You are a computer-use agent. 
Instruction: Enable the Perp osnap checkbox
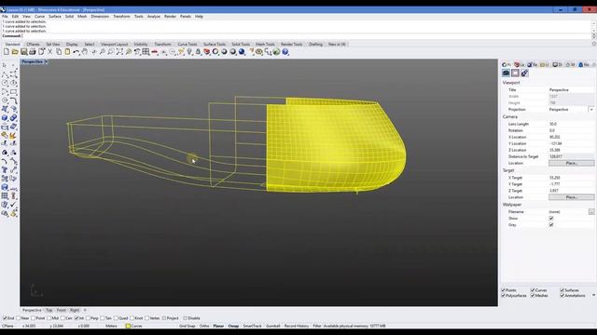[88, 318]
